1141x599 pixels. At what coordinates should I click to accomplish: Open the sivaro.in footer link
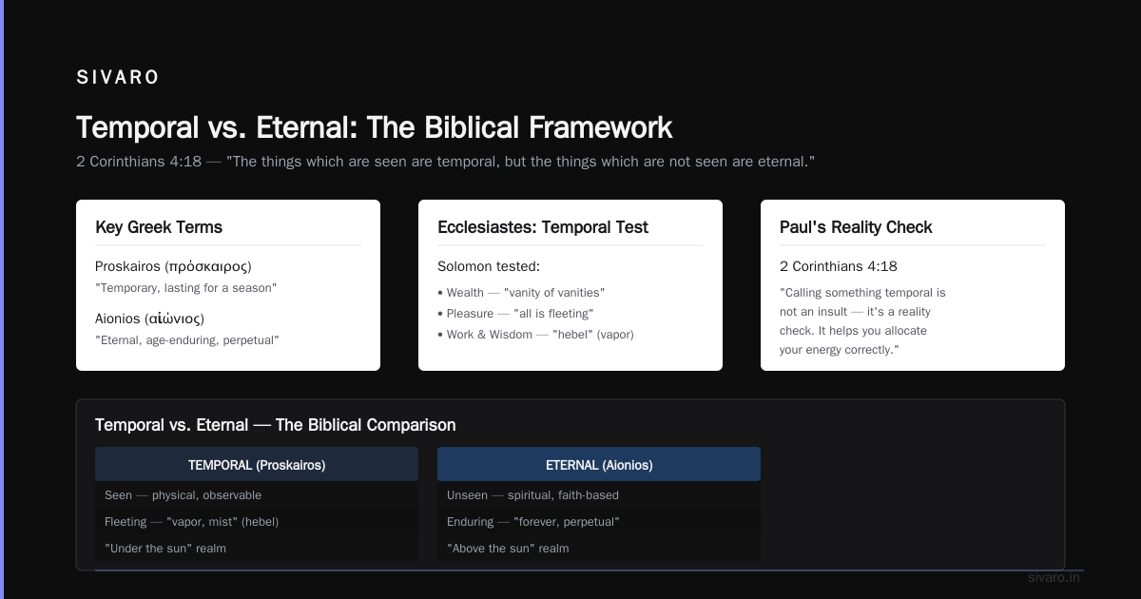(1055, 577)
